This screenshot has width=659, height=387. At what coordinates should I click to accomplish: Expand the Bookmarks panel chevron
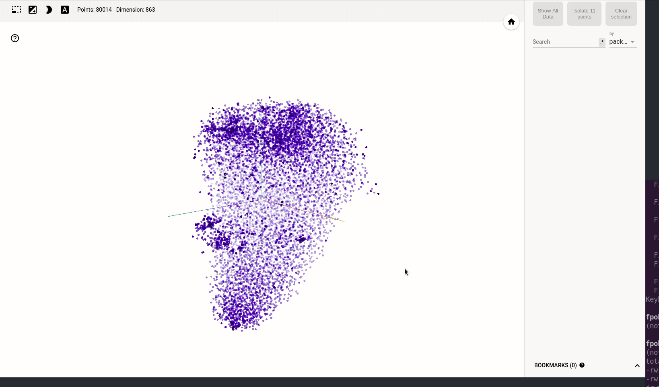[x=637, y=366]
